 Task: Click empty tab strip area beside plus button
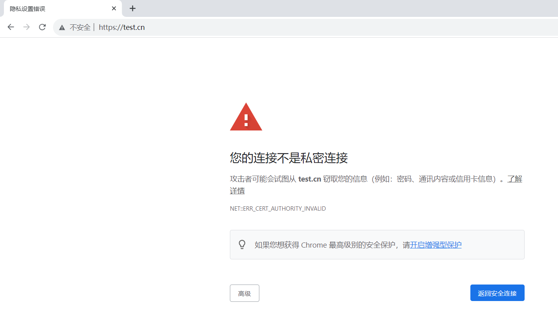(x=314, y=8)
